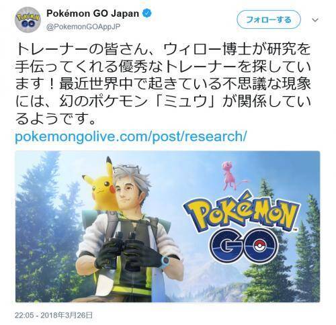Expand the tweet options chevron
This screenshot has width=336, height=325.
315,20
